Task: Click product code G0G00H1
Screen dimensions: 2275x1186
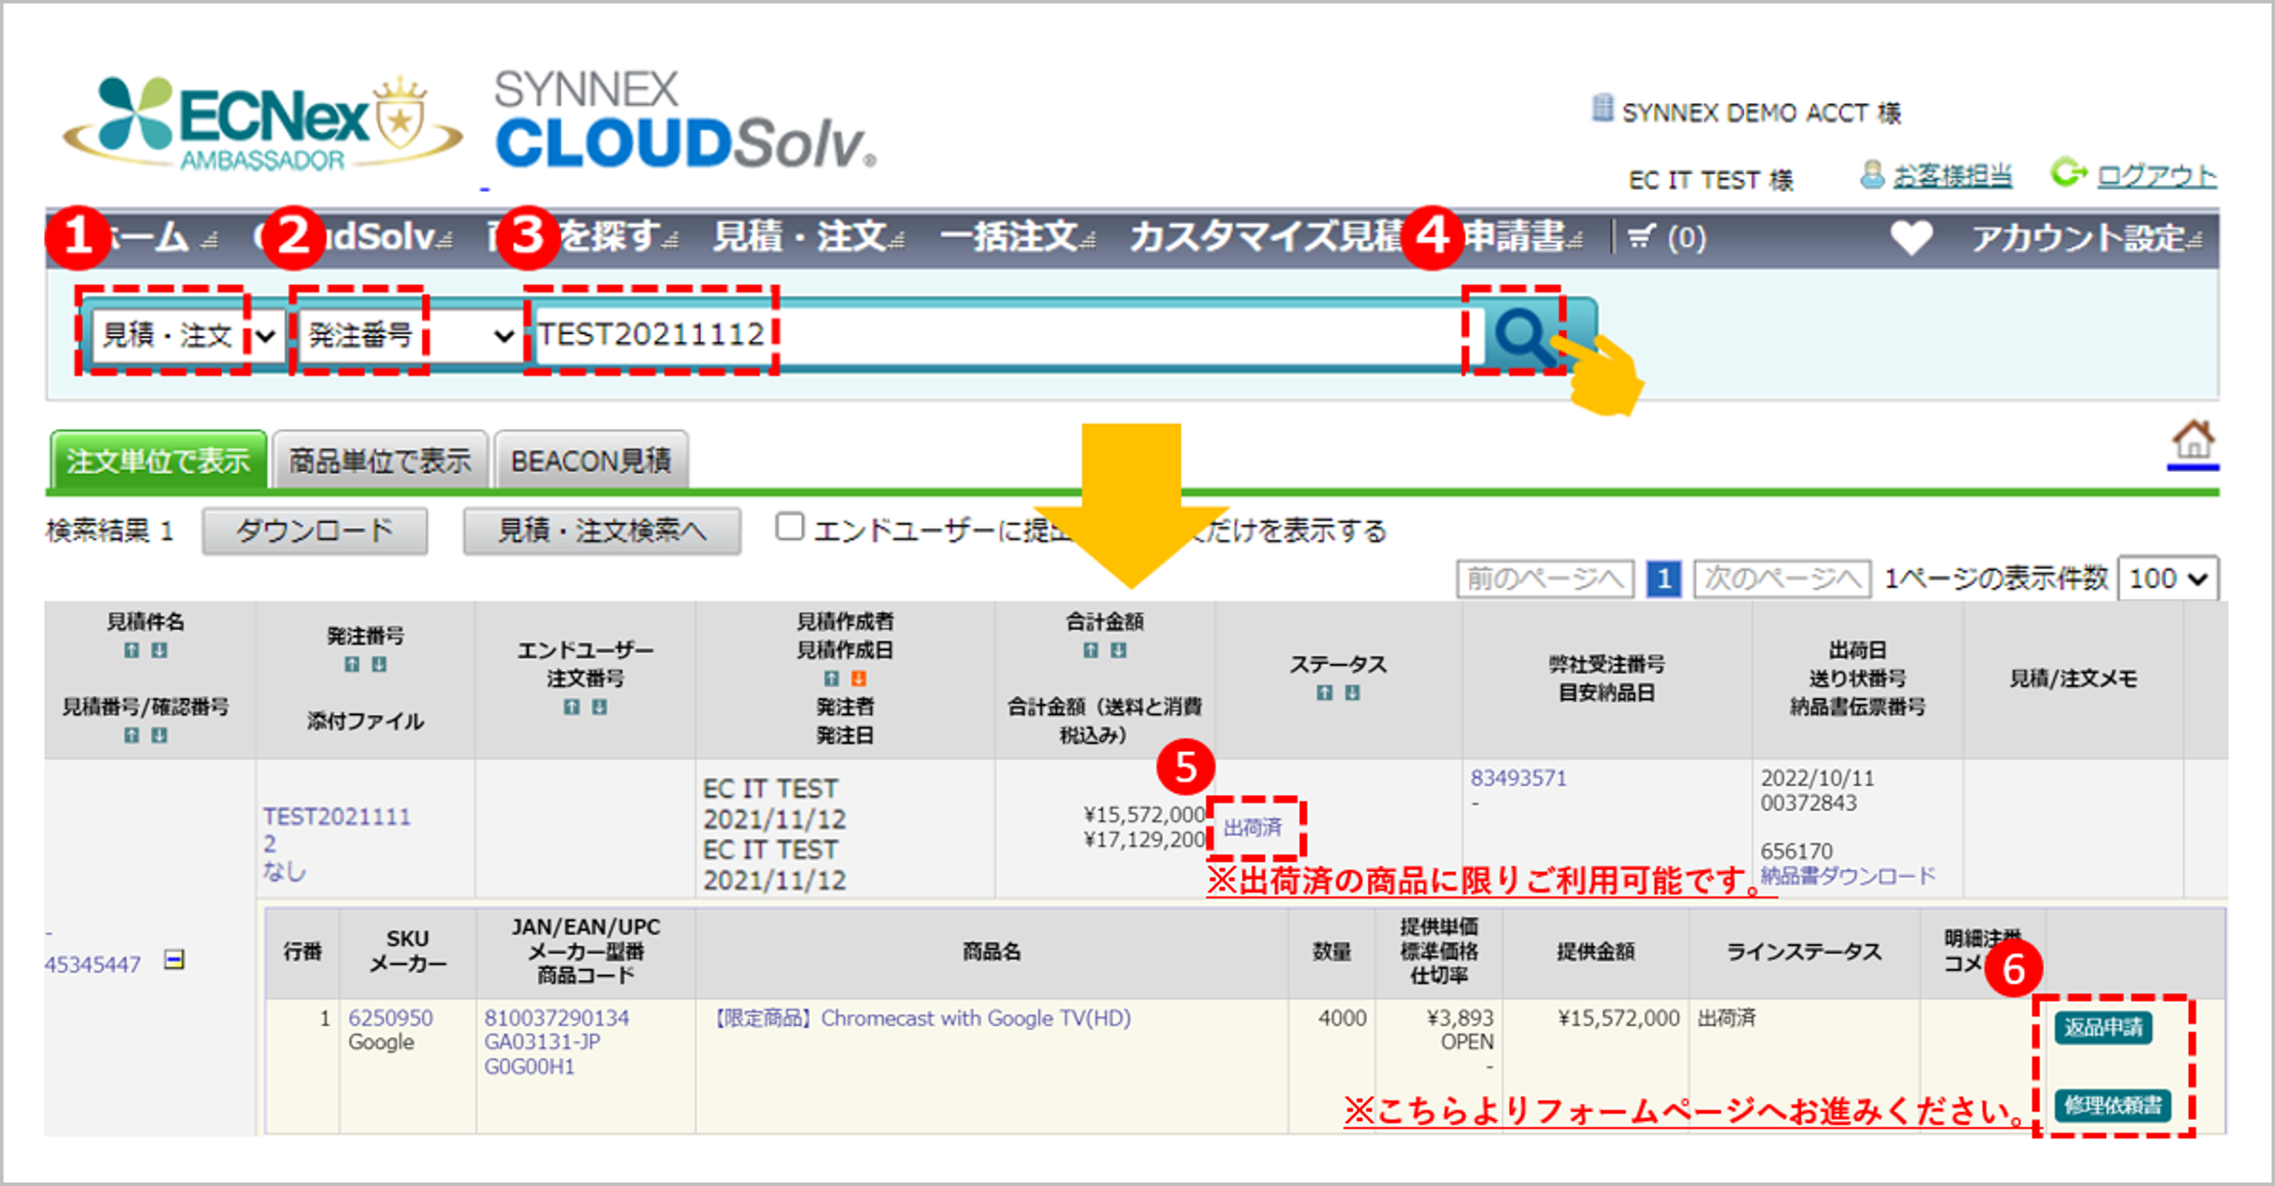Action: click(529, 1067)
